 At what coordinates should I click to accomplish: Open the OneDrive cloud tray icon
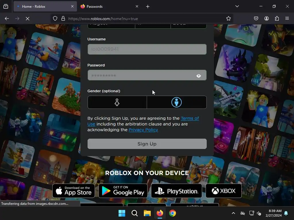pyautogui.click(x=243, y=213)
